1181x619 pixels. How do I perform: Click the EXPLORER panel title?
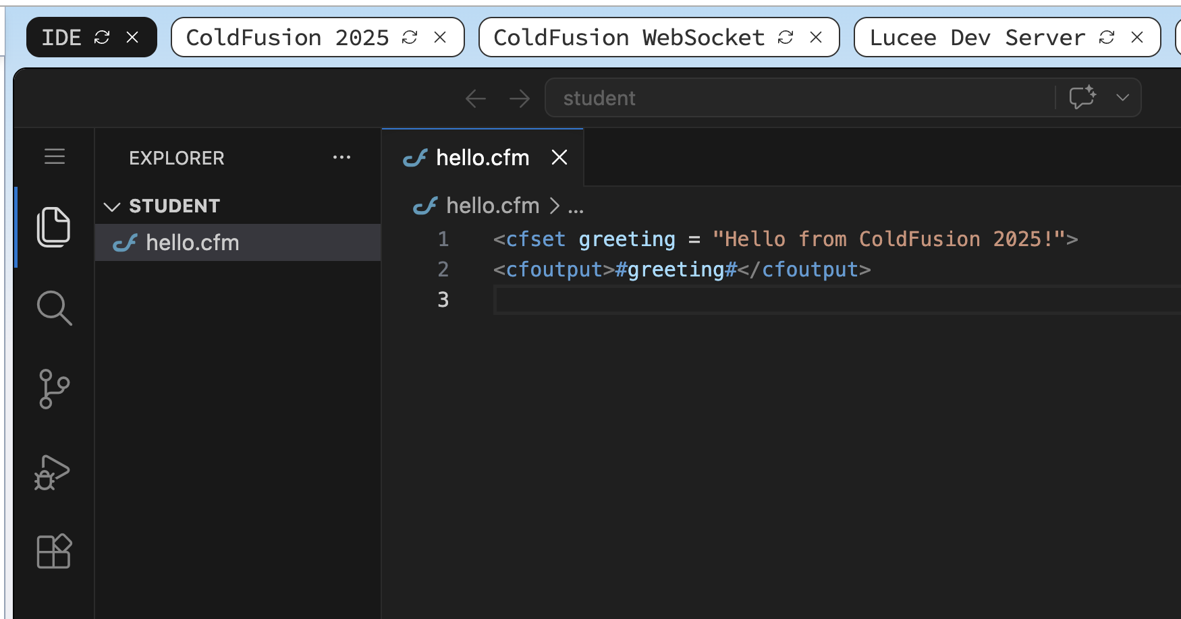click(177, 158)
